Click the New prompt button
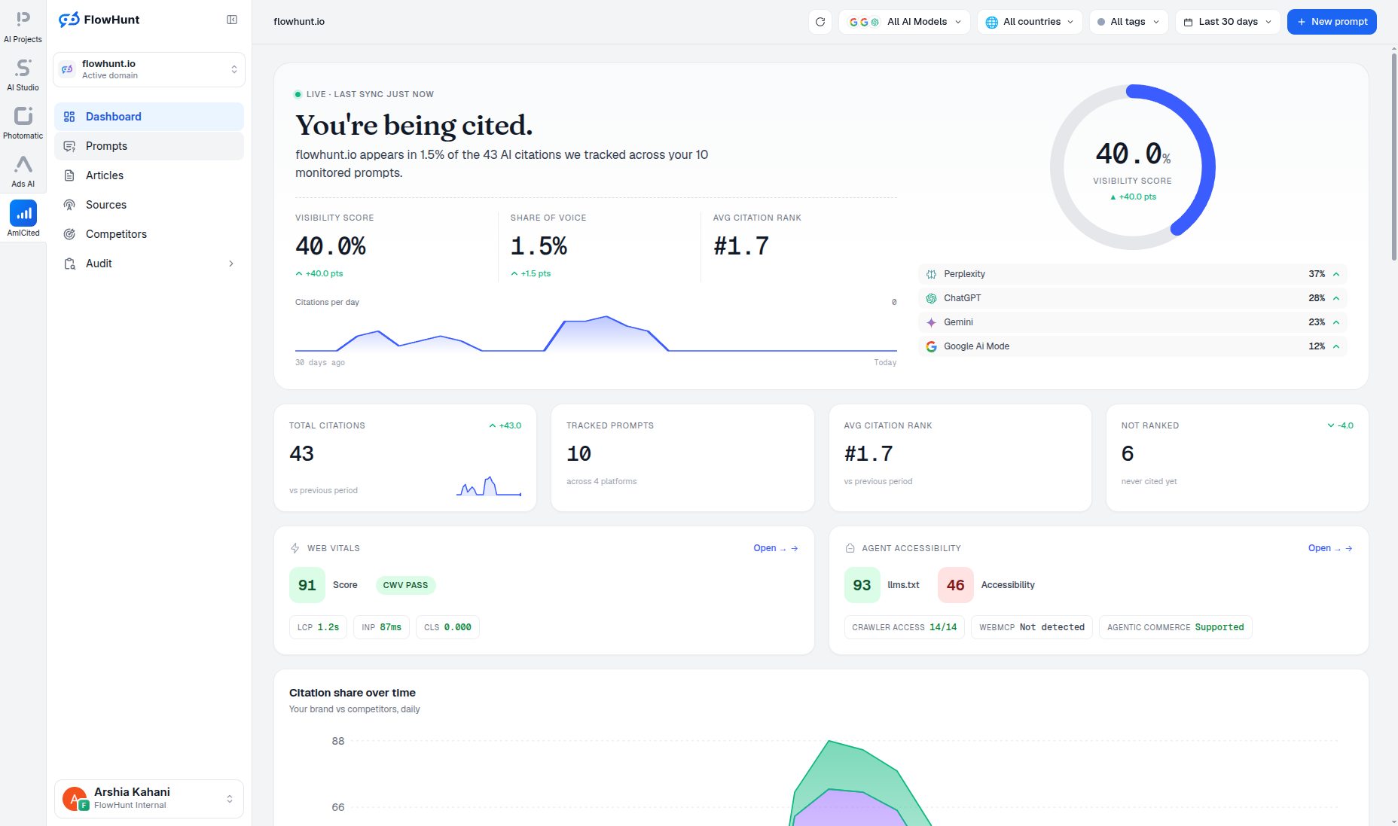The image size is (1398, 826). coord(1332,22)
